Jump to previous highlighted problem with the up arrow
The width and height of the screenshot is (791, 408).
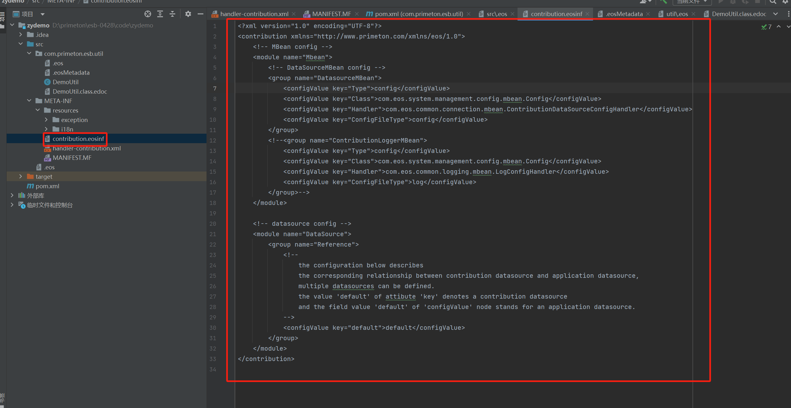coord(779,27)
